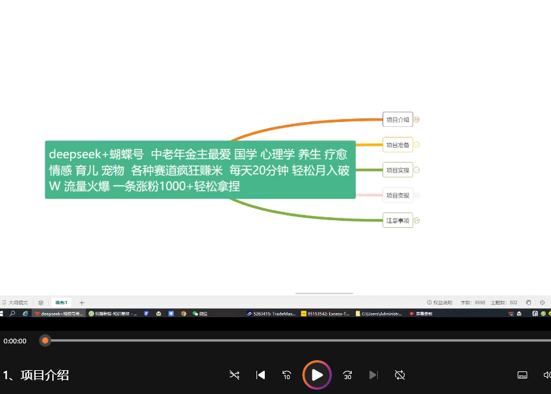Click the 0:00:00 elapsed time label
551x394 pixels.
point(15,341)
